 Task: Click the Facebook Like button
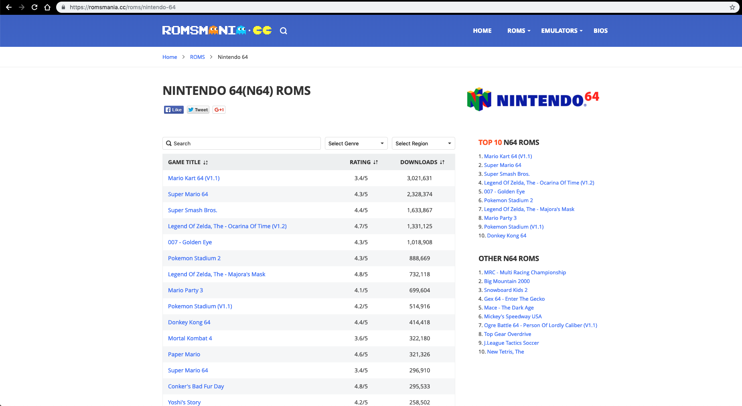(x=174, y=110)
